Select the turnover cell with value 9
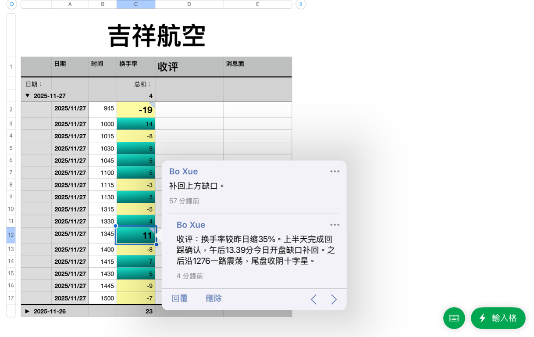This screenshot has height=337, width=534. point(136,148)
